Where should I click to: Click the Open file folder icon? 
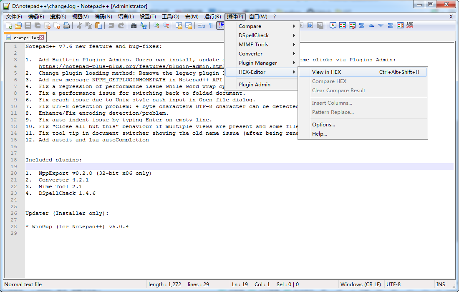click(18, 26)
